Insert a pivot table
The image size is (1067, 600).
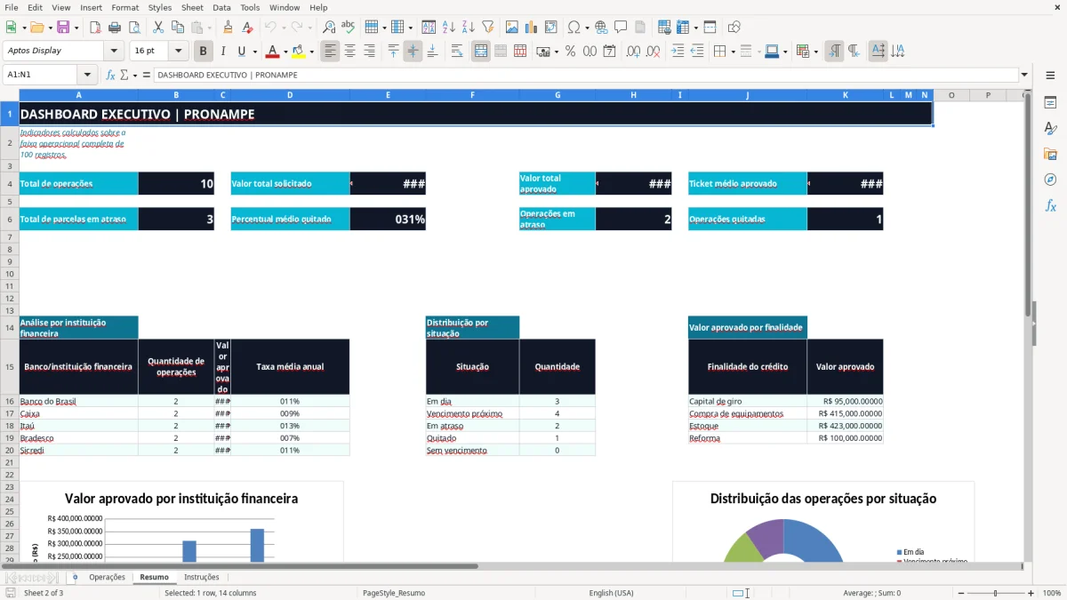tap(550, 28)
